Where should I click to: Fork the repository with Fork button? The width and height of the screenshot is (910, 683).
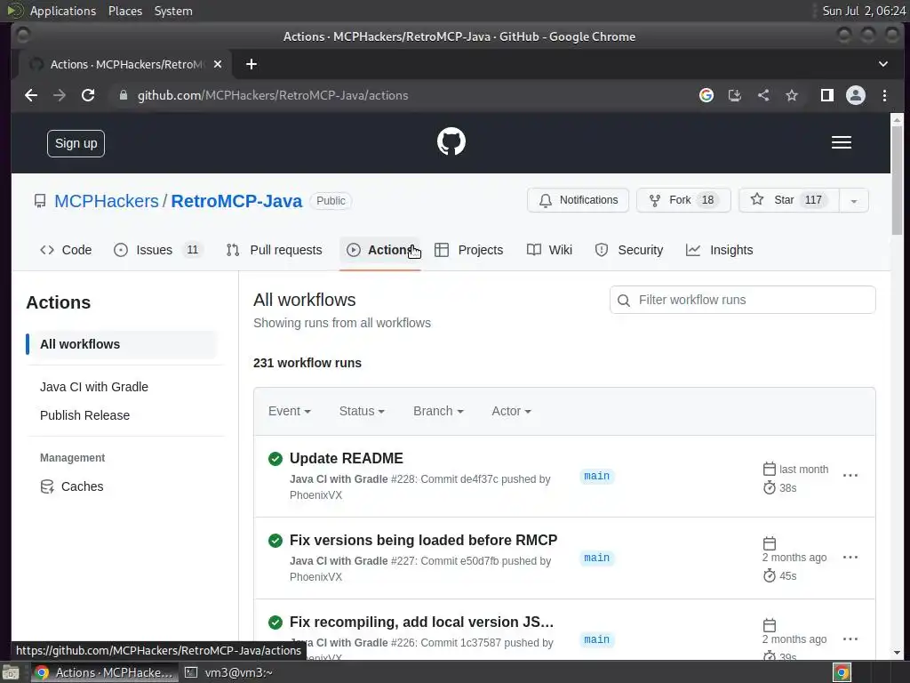point(683,200)
